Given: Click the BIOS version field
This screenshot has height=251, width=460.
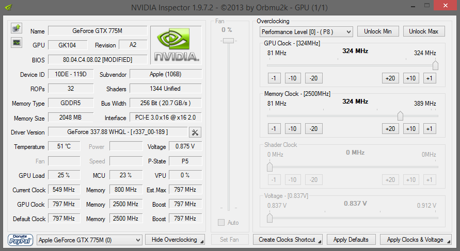Looking at the screenshot, I should (x=98, y=59).
